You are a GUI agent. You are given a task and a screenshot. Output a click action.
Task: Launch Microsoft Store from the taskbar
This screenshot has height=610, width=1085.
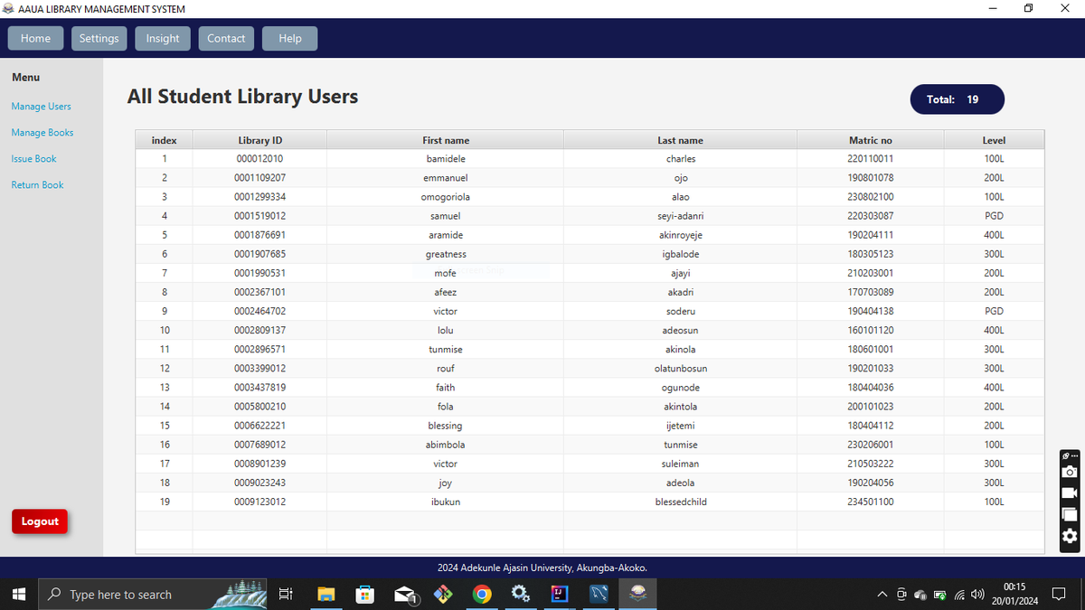(x=365, y=594)
